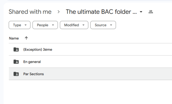The height and width of the screenshot is (104, 172).
Task: Reverse sort order with the up arrow
Action: pos(26,38)
